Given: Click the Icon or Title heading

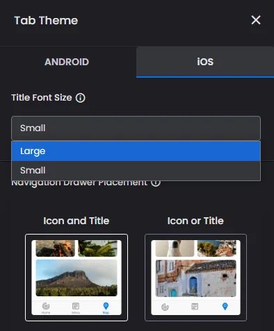Looking at the screenshot, I should [195, 221].
